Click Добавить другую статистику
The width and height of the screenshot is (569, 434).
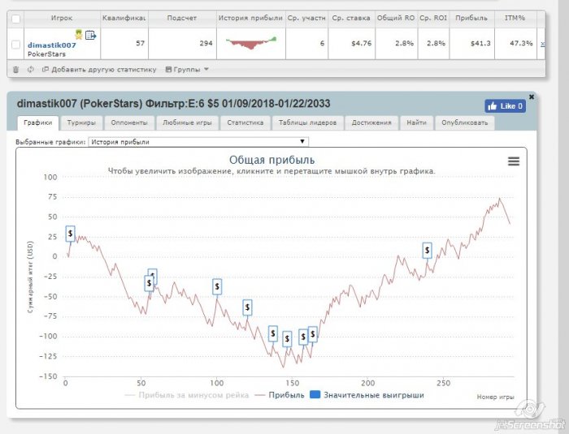[99, 69]
